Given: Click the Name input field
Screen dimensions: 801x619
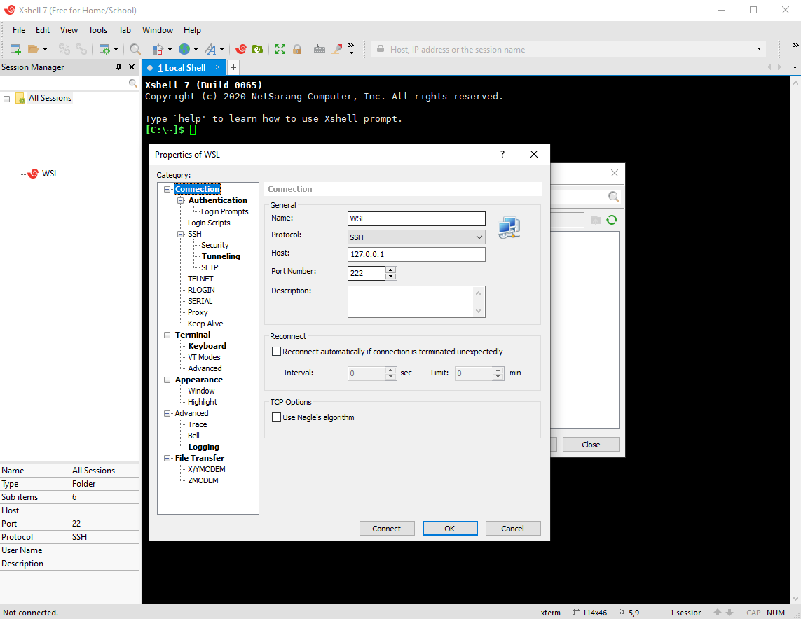Looking at the screenshot, I should (416, 218).
